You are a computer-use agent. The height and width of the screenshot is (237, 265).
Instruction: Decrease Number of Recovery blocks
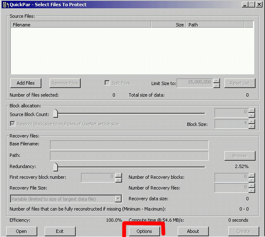point(252,180)
